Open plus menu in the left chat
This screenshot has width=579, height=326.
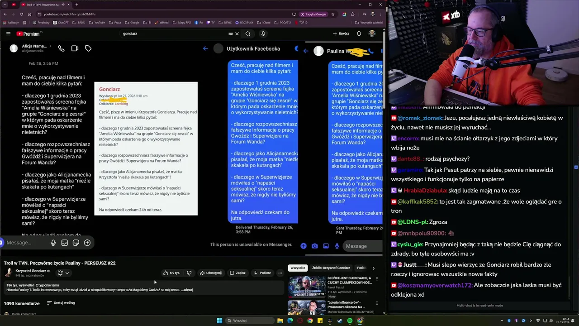[87, 243]
